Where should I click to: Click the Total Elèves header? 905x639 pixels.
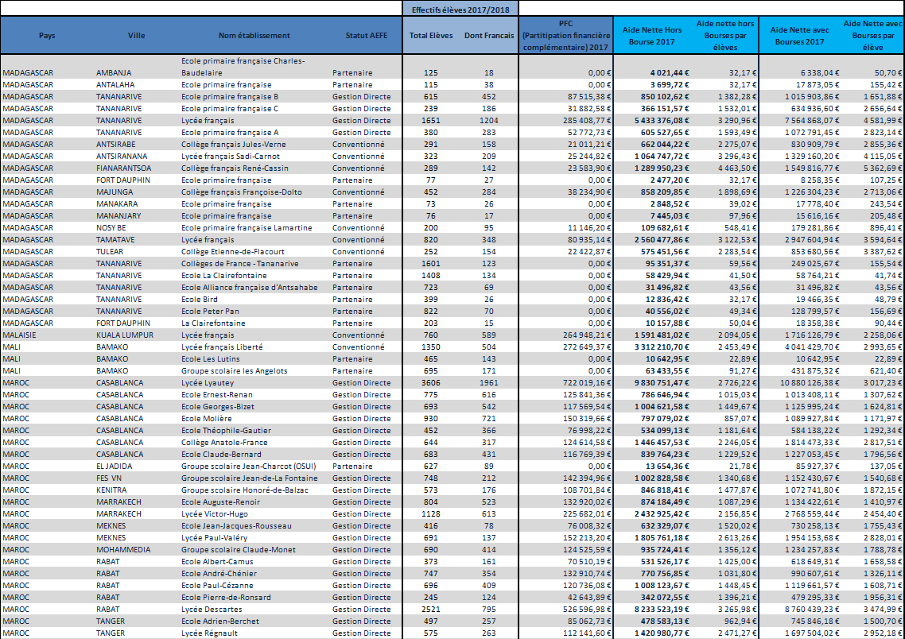coord(430,35)
